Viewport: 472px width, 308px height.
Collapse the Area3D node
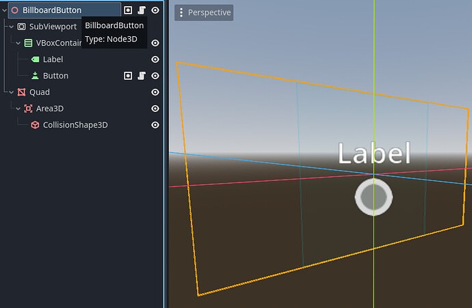click(18, 109)
